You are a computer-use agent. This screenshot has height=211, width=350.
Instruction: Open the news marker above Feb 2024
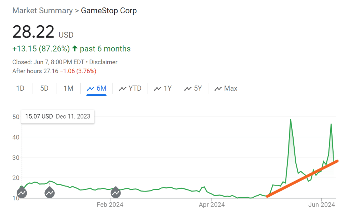click(x=116, y=193)
